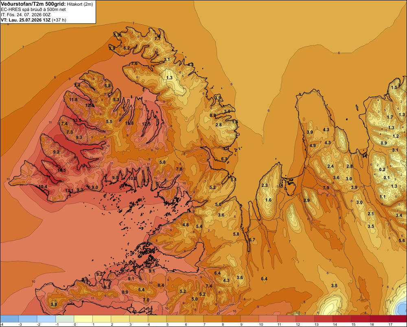Screen dimensions: 407x327
Task: Click the title text 'Veðurstofan/T2m 500grid'
Action: (33, 4)
